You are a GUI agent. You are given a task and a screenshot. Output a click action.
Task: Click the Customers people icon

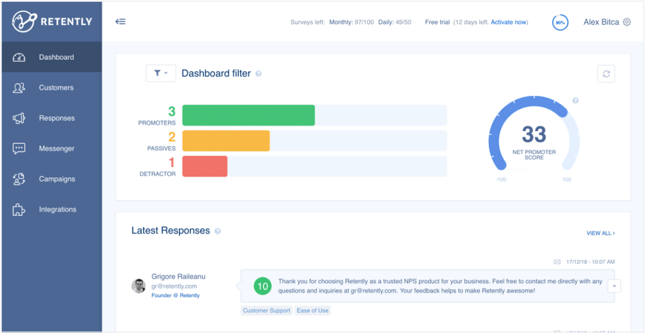(19, 88)
